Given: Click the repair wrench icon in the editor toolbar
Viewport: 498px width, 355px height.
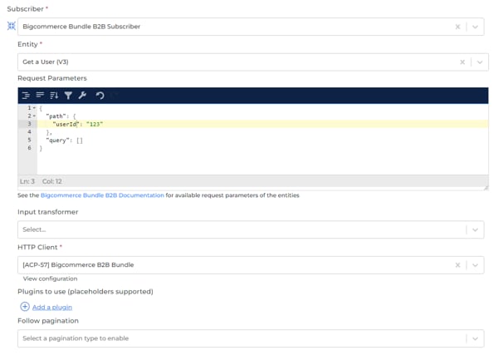Looking at the screenshot, I should [82, 95].
